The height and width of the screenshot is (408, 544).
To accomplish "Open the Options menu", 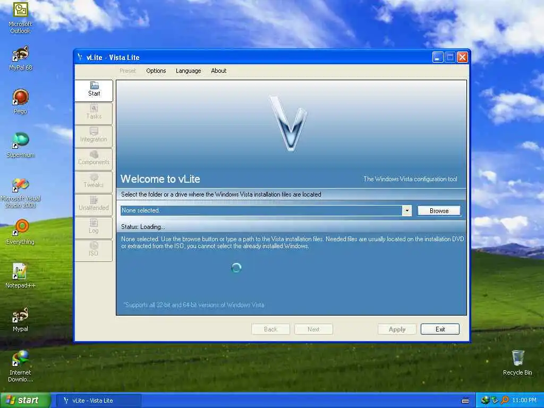I will coord(156,71).
